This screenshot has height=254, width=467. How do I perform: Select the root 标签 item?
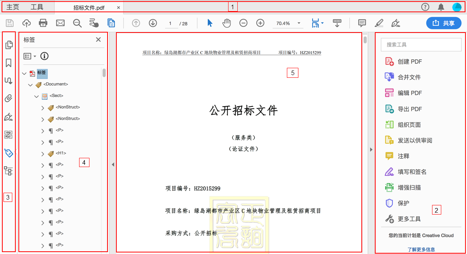pyautogui.click(x=42, y=73)
